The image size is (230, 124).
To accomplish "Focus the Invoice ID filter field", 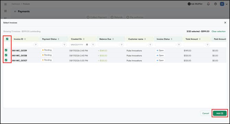I will (x=22, y=45).
